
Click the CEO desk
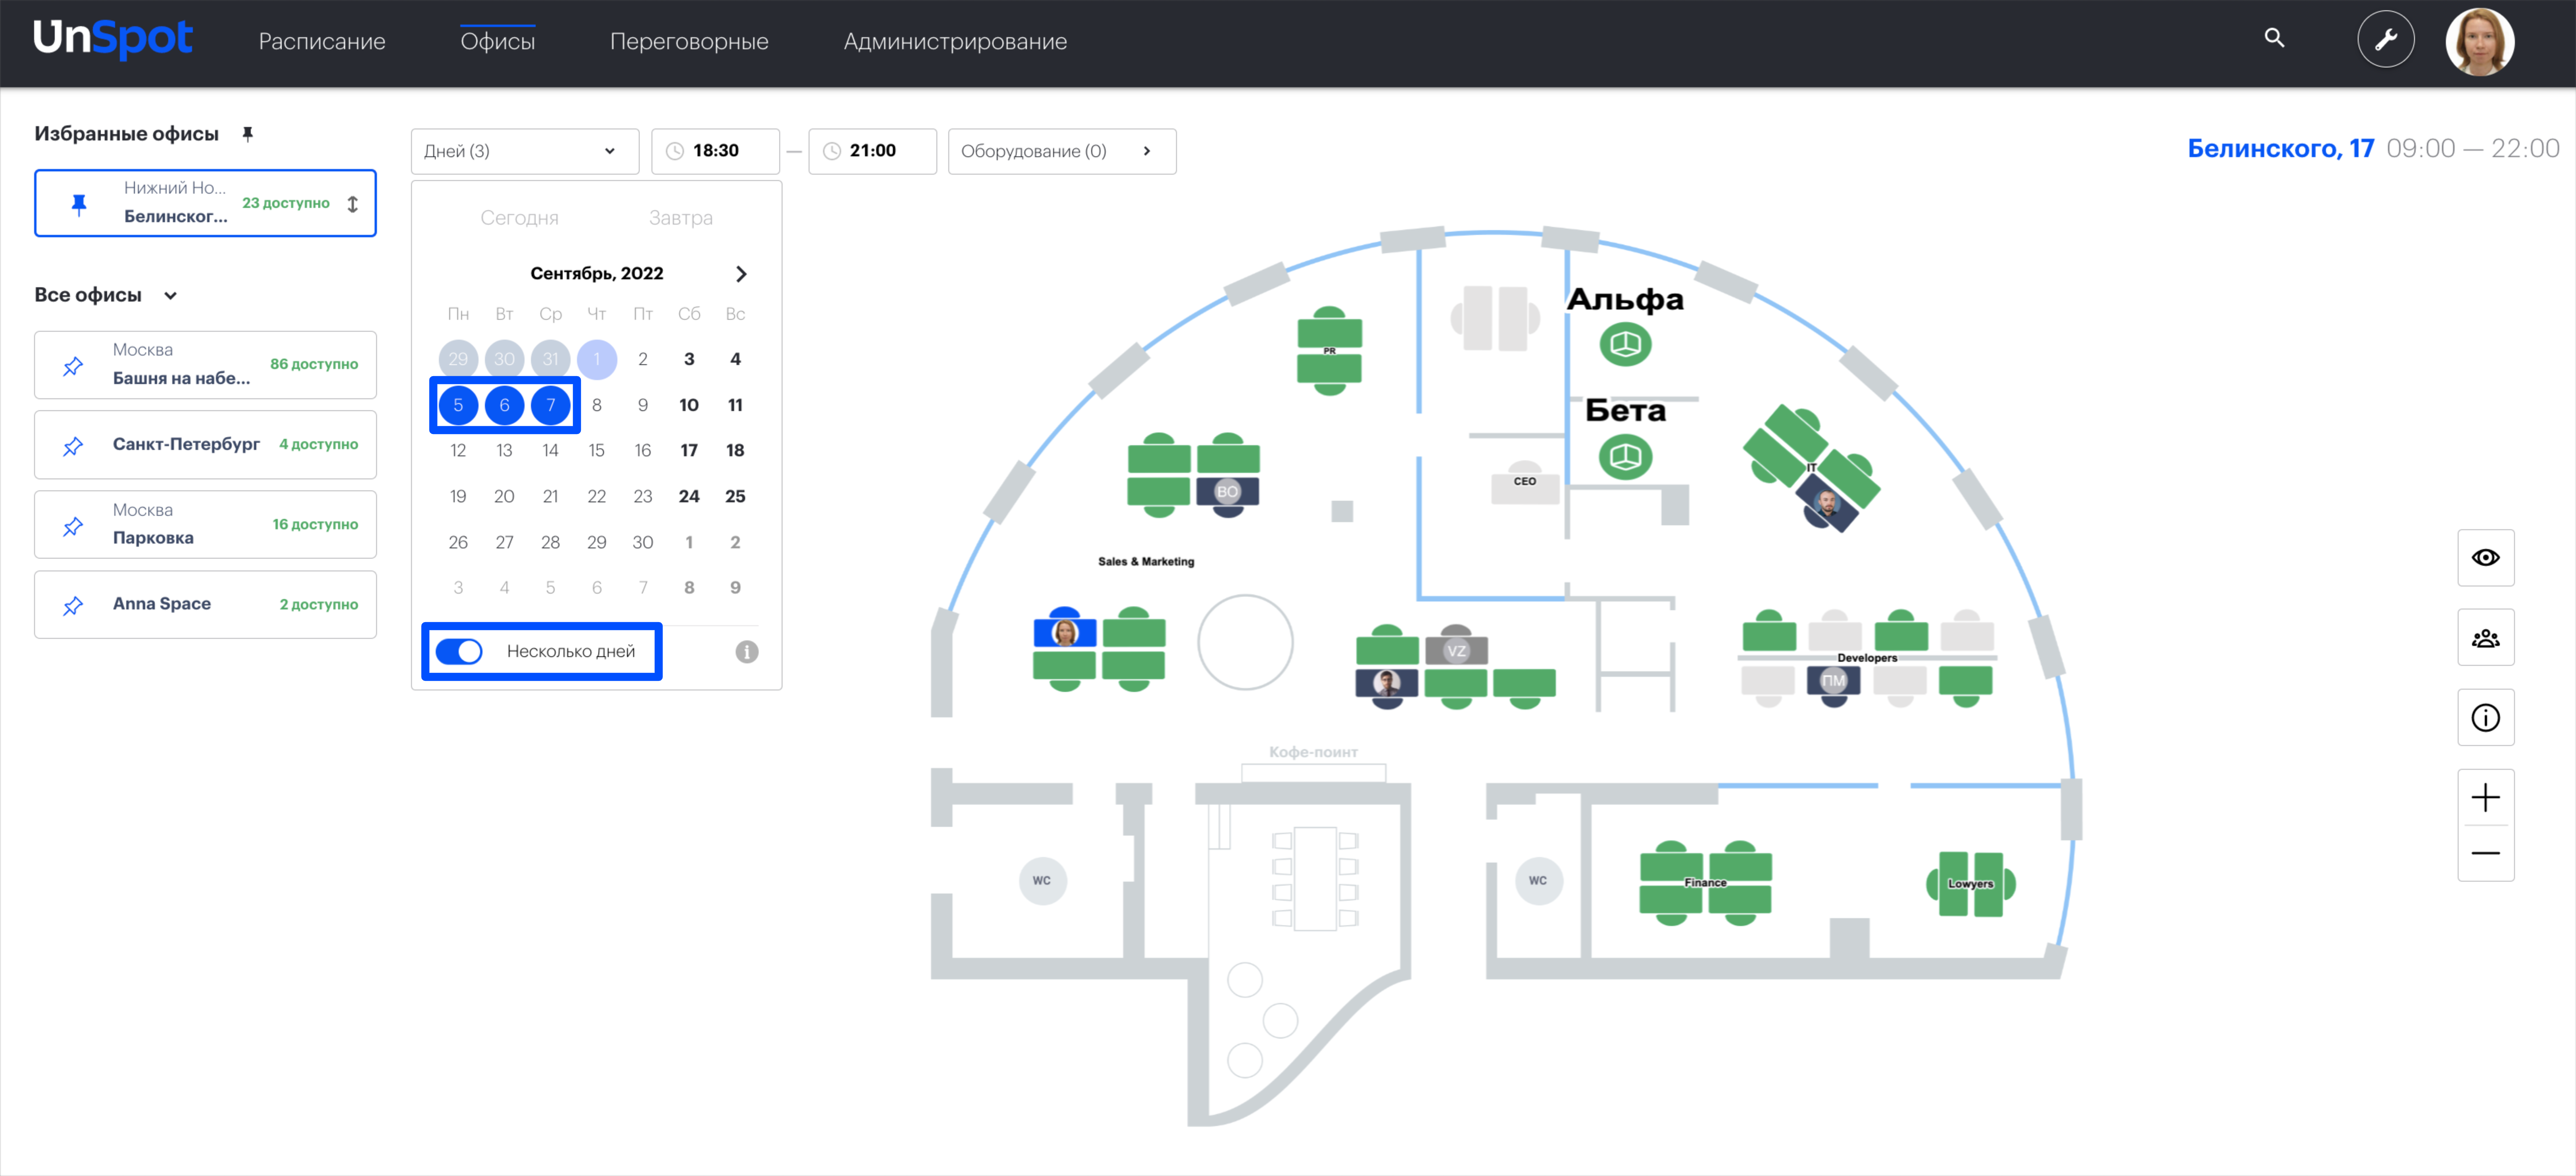click(1524, 482)
